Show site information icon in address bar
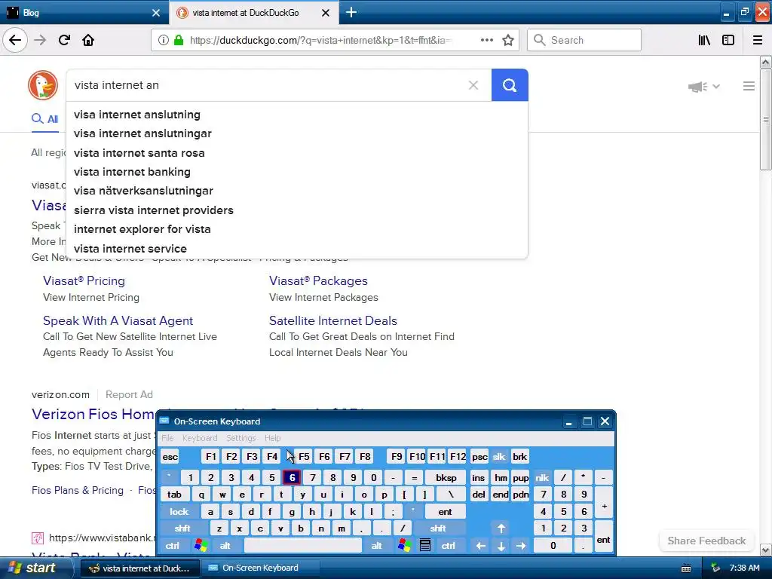The image size is (772, 579). tap(163, 40)
